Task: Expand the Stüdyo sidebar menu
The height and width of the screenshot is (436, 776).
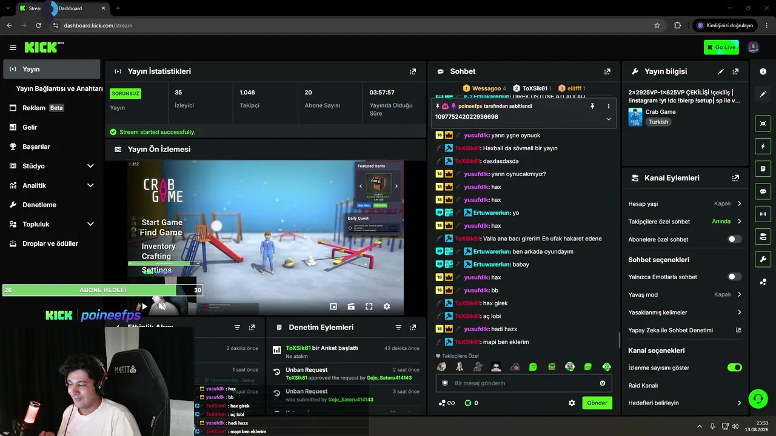Action: click(x=90, y=166)
